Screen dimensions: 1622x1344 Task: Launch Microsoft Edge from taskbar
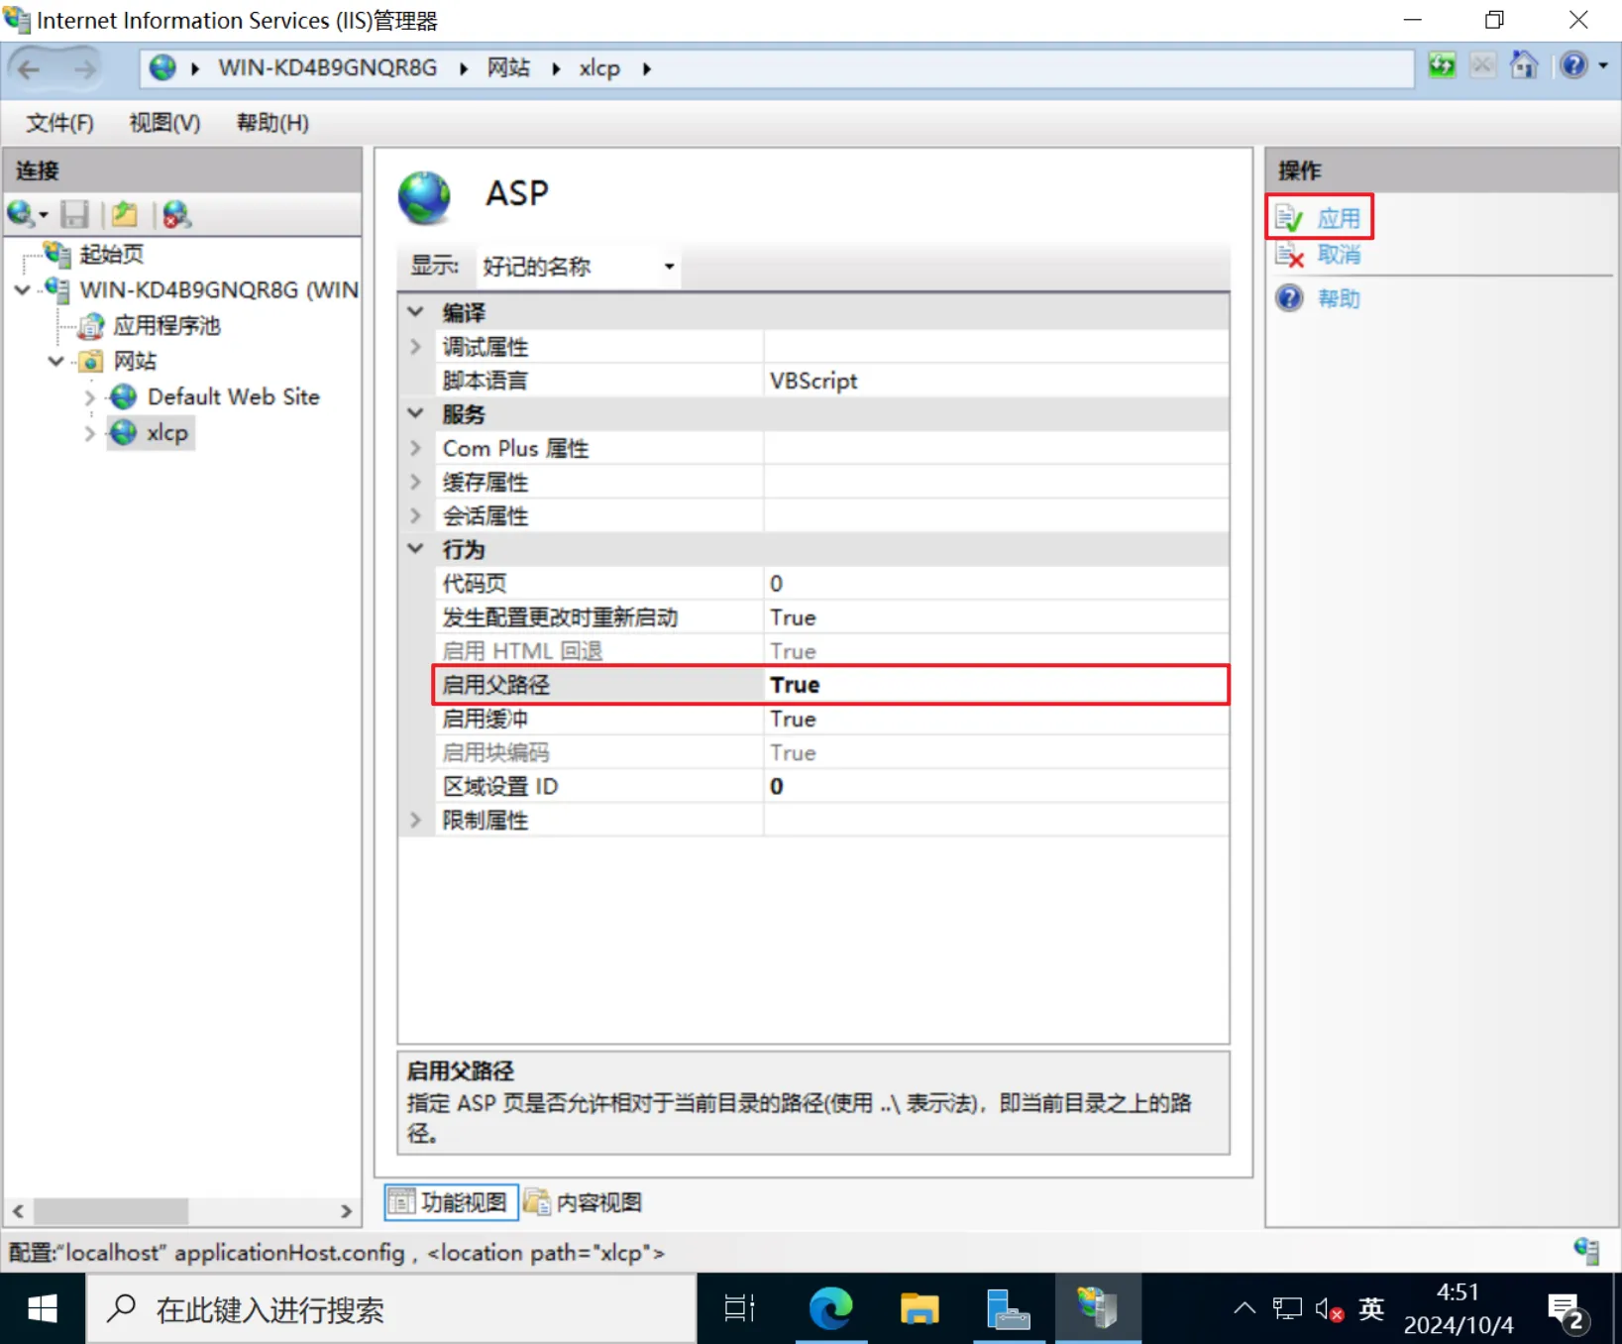pyautogui.click(x=830, y=1309)
